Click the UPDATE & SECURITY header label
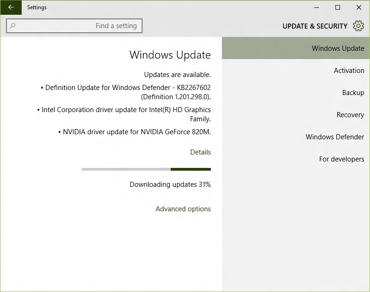Image resolution: width=370 pixels, height=292 pixels. coord(315,26)
